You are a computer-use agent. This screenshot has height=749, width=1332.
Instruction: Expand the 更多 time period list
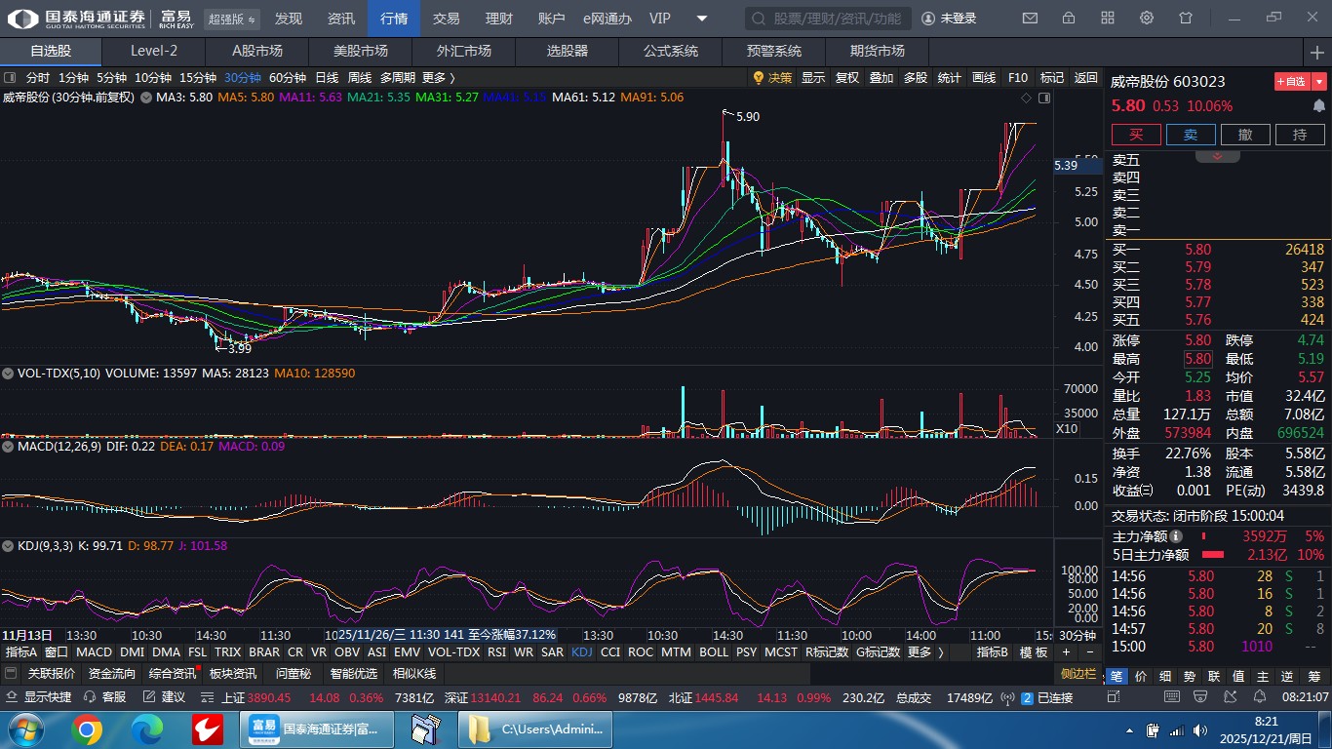coord(438,78)
